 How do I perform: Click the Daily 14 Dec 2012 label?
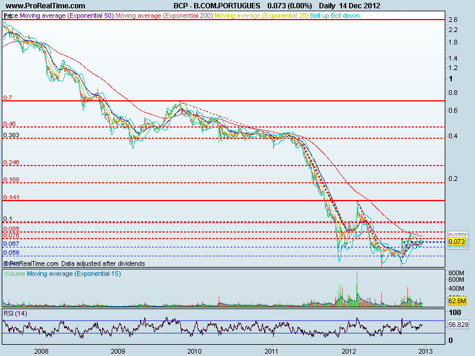[x=349, y=6]
